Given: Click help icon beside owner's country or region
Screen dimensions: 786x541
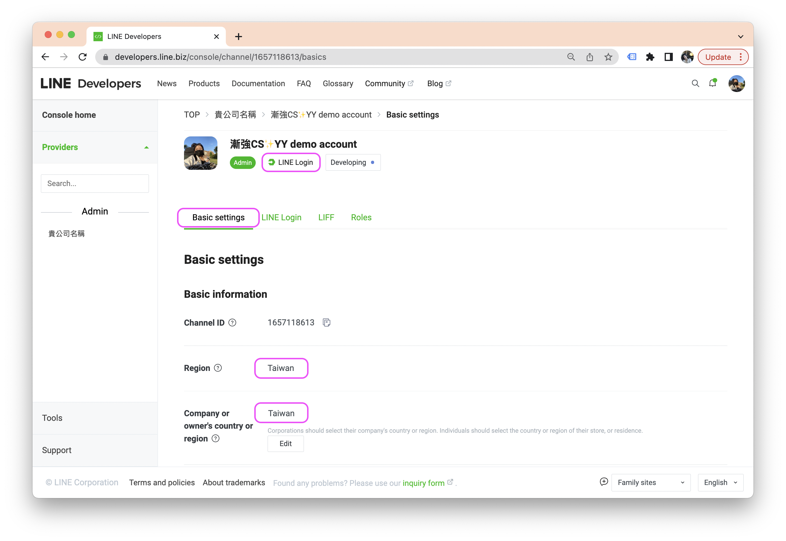Looking at the screenshot, I should coord(216,438).
